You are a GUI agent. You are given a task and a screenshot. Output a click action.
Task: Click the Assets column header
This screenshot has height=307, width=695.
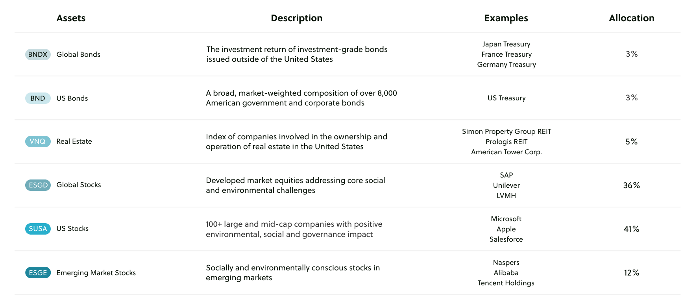[x=71, y=18]
